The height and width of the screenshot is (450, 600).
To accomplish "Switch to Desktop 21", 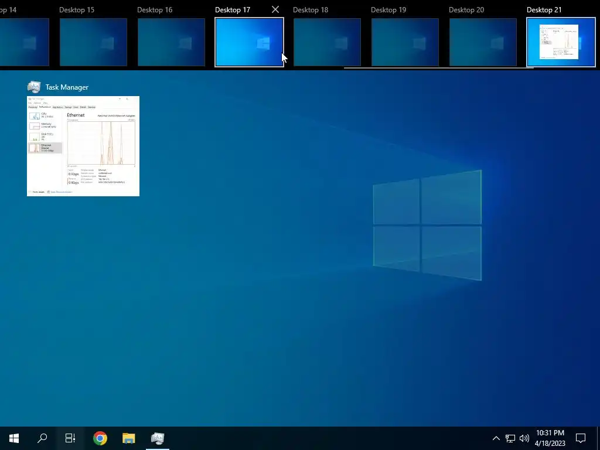I will (x=561, y=42).
